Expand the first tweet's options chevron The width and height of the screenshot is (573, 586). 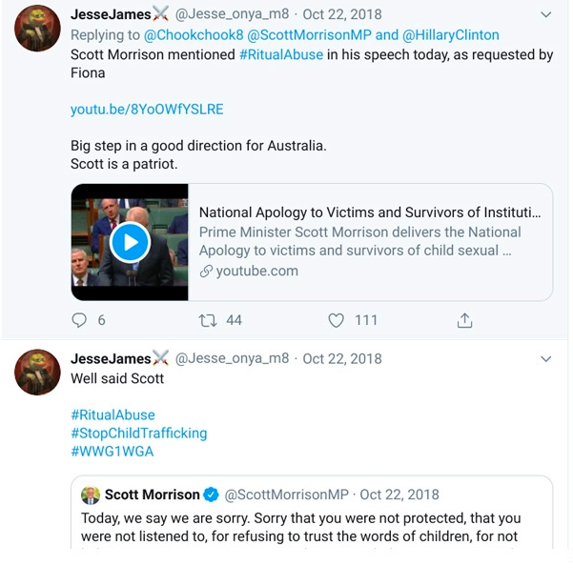coord(545,15)
